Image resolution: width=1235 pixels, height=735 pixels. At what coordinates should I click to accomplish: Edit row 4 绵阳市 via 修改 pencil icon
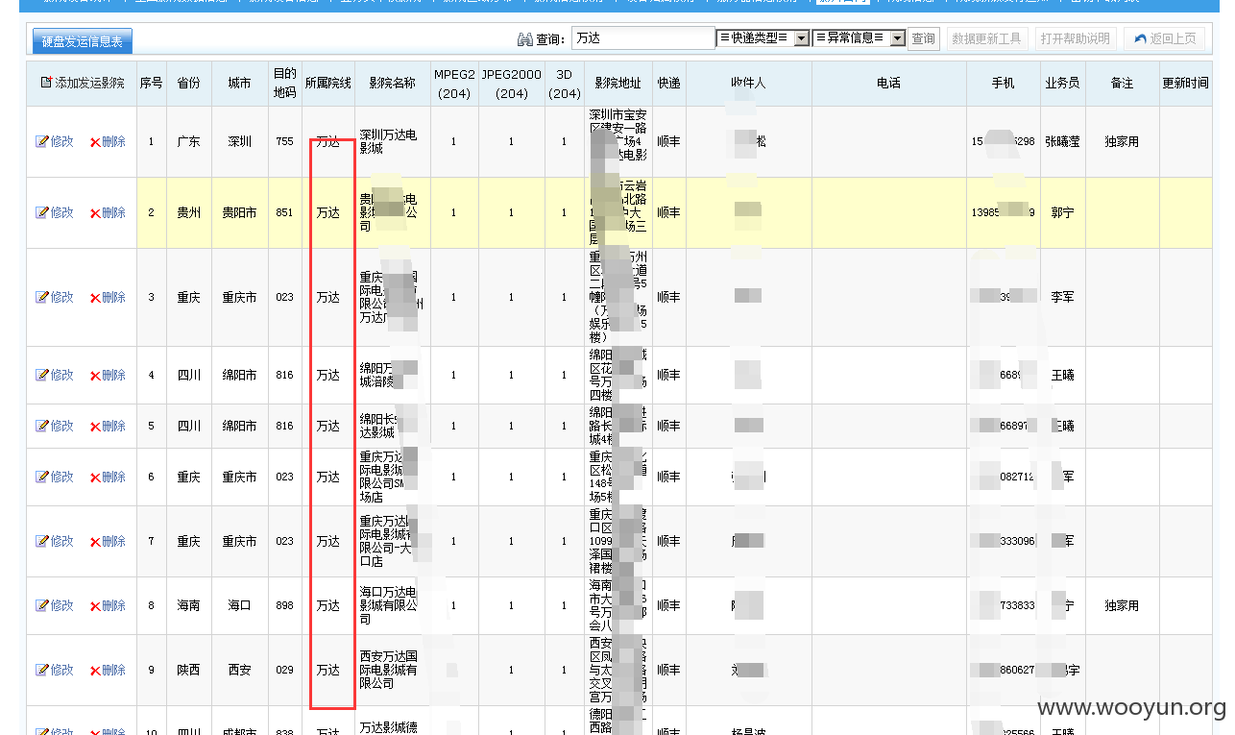coord(41,375)
